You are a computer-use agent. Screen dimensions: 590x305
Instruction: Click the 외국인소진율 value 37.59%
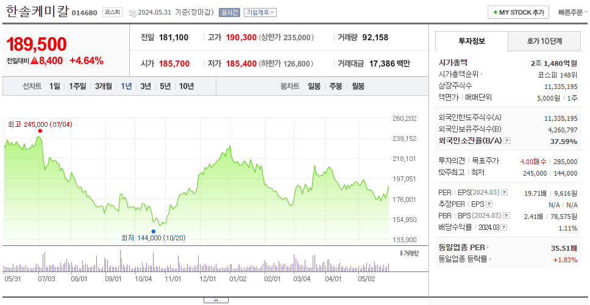tap(564, 141)
